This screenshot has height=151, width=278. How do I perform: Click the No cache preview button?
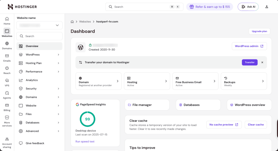224,125
